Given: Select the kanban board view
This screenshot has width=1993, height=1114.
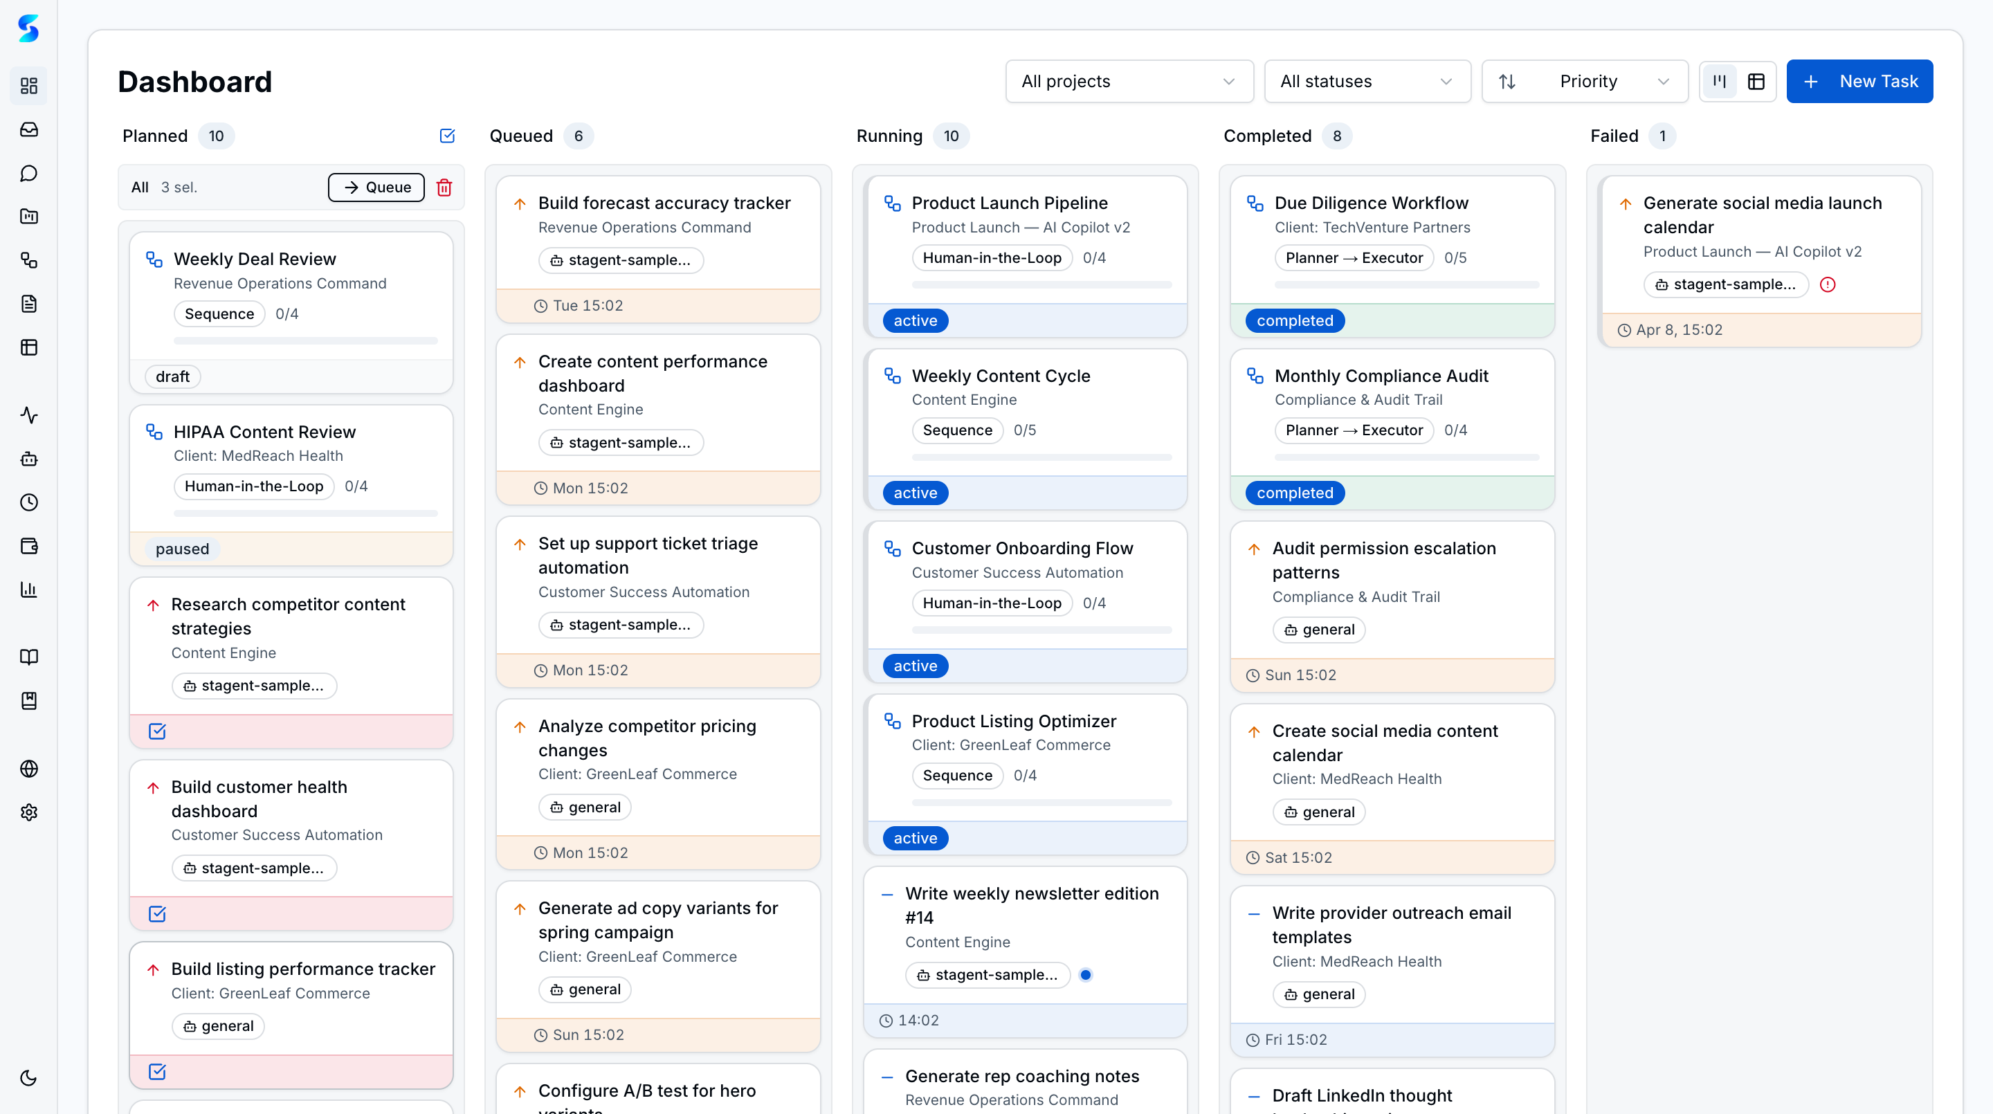Looking at the screenshot, I should [x=1719, y=80].
